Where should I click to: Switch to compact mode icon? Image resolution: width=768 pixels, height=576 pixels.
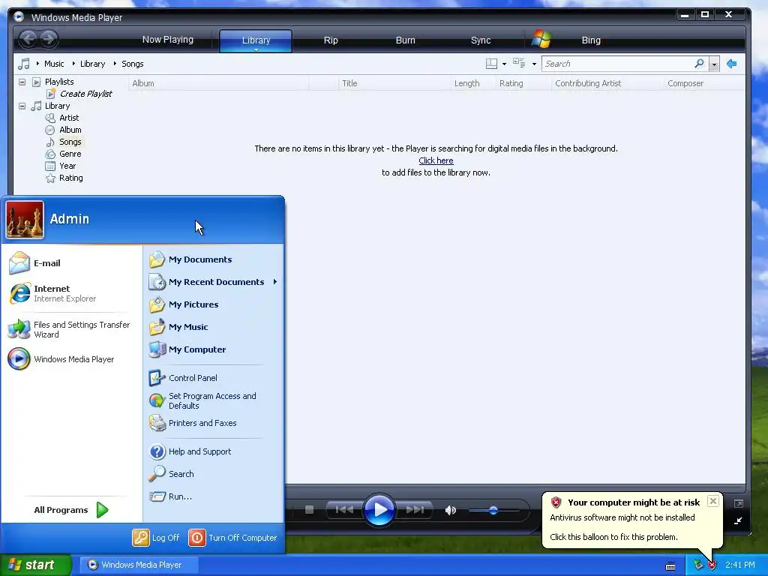click(x=738, y=521)
